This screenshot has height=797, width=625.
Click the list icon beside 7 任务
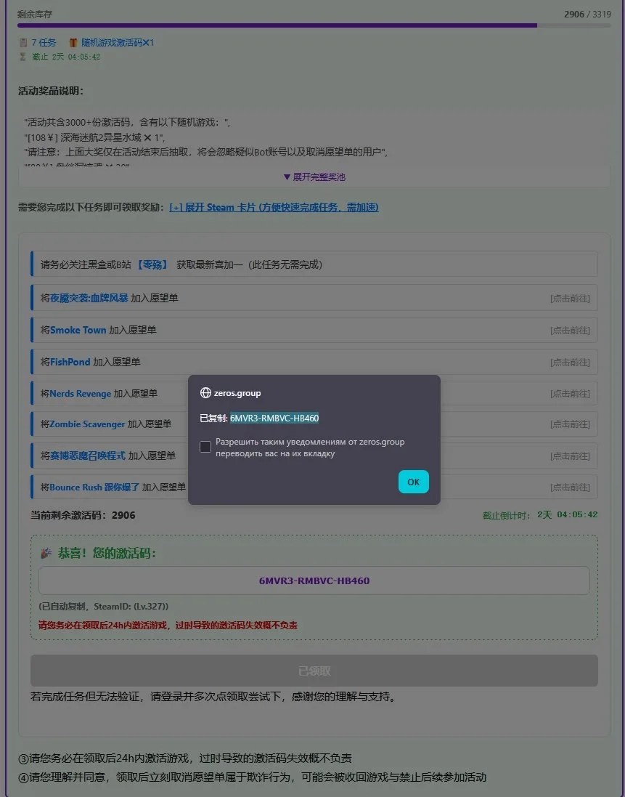[x=23, y=43]
